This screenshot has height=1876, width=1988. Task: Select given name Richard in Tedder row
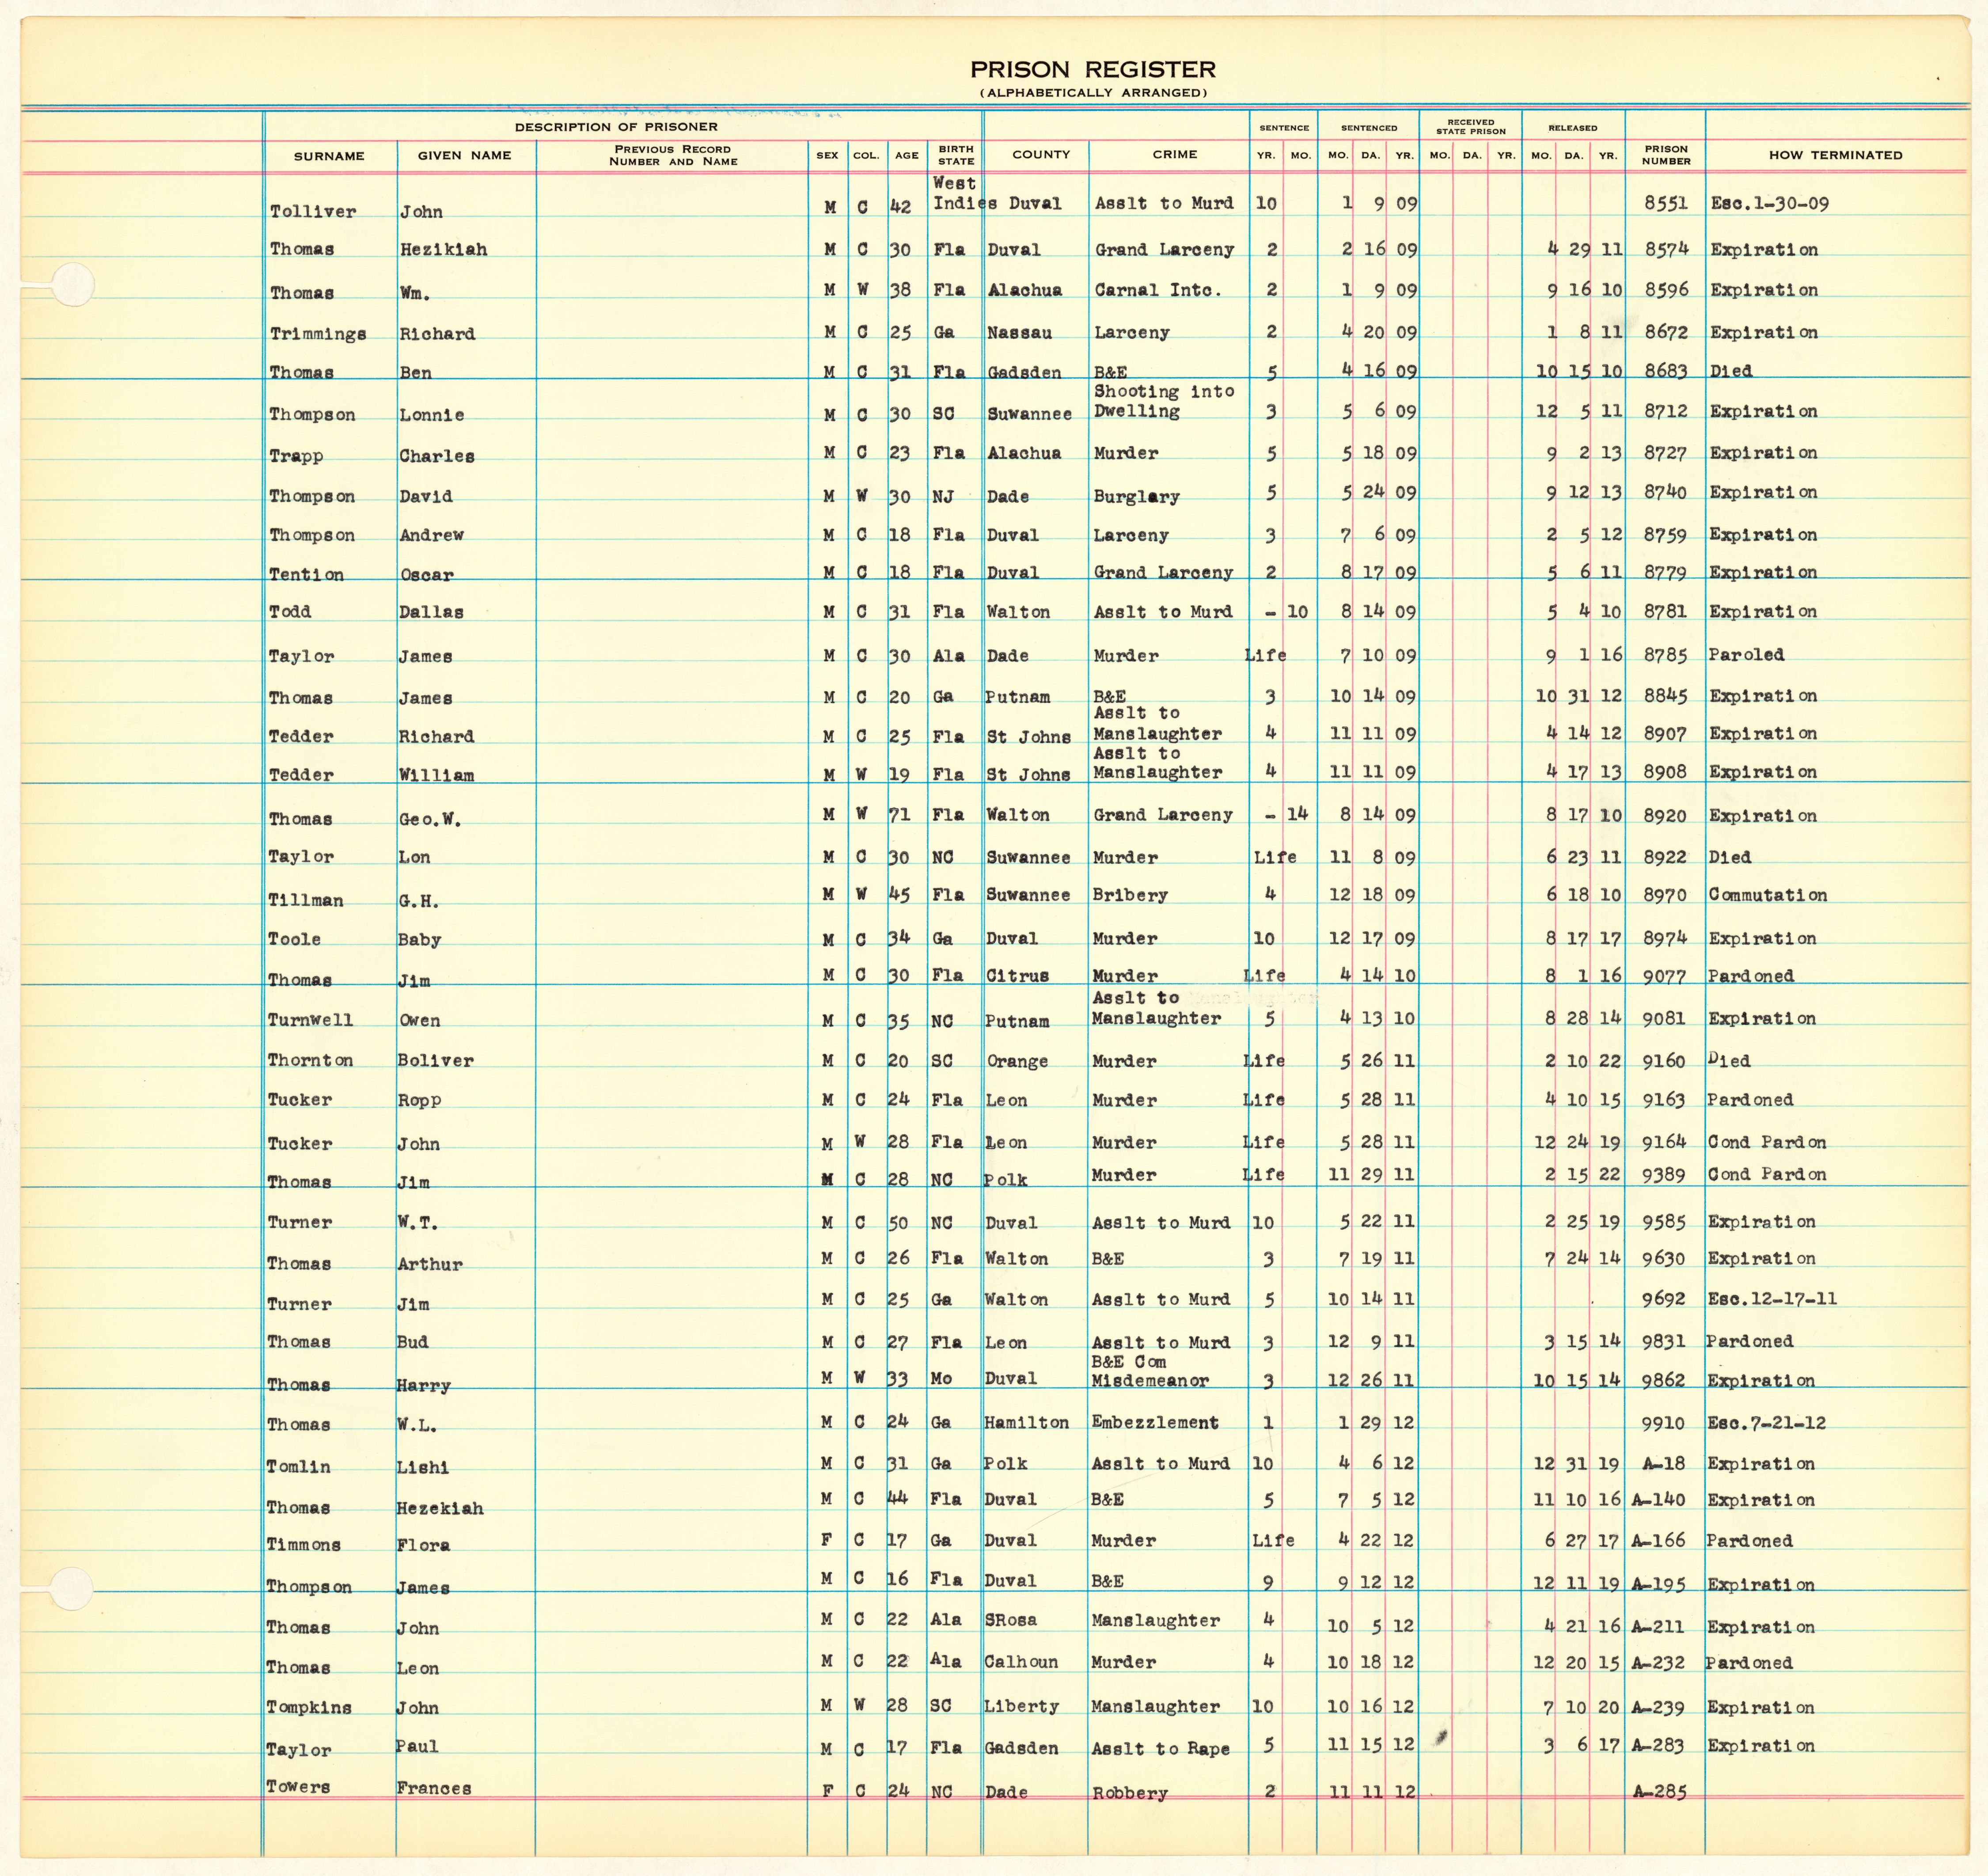pos(436,737)
